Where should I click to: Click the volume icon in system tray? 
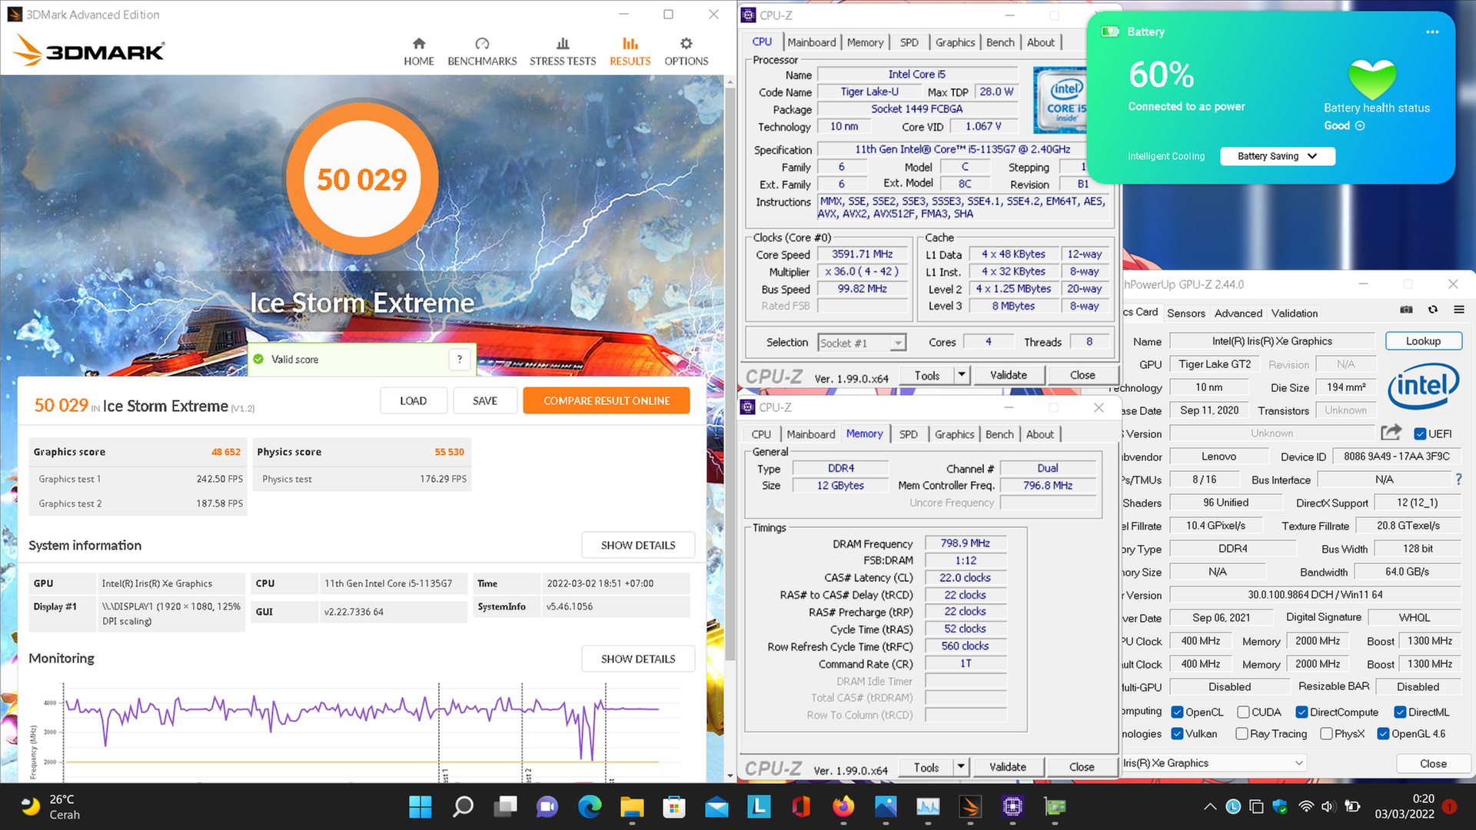pyautogui.click(x=1328, y=806)
